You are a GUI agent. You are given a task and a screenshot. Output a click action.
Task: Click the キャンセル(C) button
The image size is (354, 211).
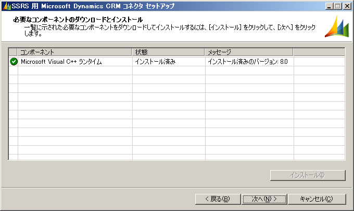coord(317,199)
